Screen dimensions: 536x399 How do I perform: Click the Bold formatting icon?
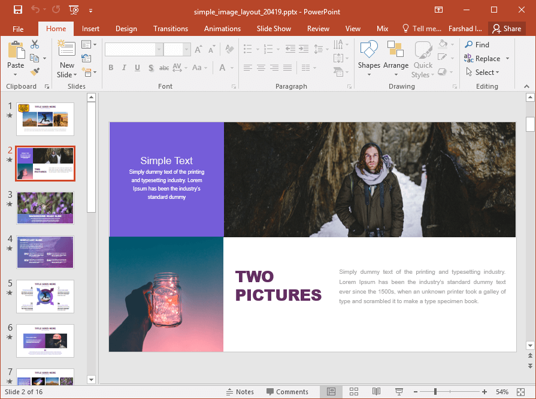111,68
